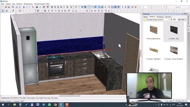The height and width of the screenshot is (107, 190).
Task: Click the four-way cross arrows icon
Action: click(x=59, y=11)
